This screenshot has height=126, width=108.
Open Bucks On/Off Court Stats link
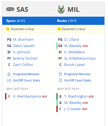click(x=78, y=80)
